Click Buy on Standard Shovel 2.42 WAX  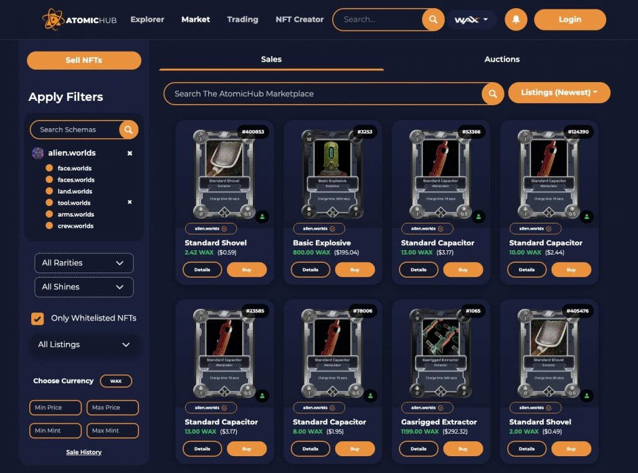247,270
